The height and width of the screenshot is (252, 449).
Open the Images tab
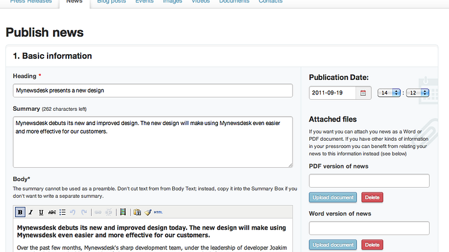coord(172,1)
